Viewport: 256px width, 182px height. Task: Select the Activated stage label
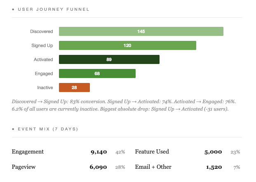pos(43,59)
